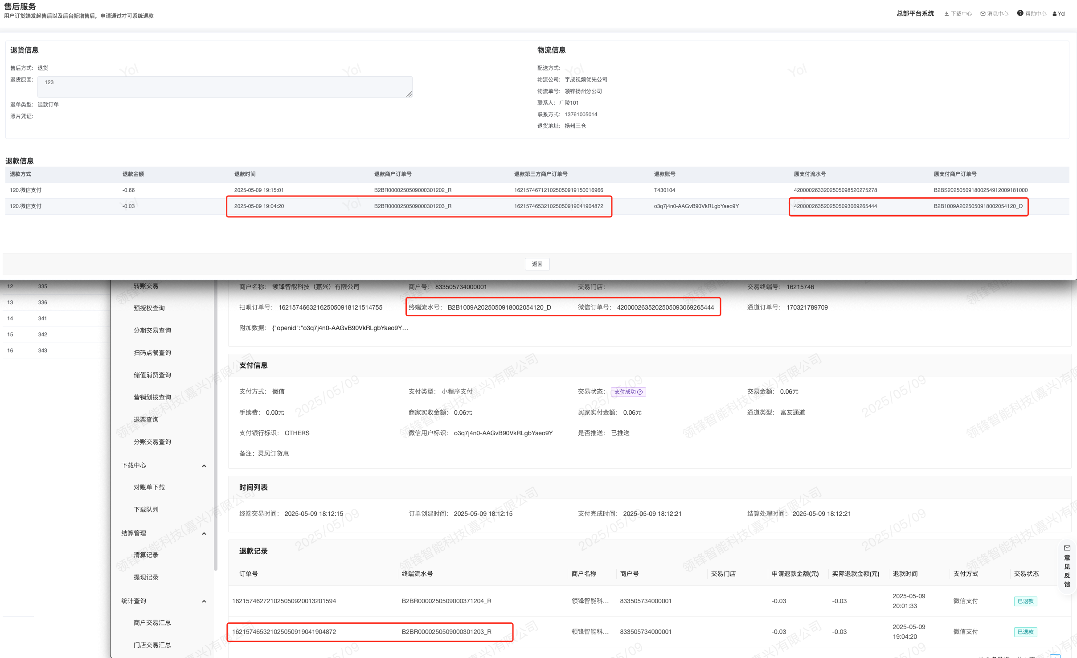The width and height of the screenshot is (1077, 658).
Task: Collapse the 统计查询 sidebar section
Action: pyautogui.click(x=204, y=601)
